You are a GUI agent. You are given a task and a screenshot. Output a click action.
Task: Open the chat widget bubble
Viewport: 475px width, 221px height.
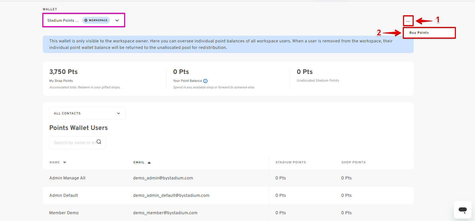[462, 210]
